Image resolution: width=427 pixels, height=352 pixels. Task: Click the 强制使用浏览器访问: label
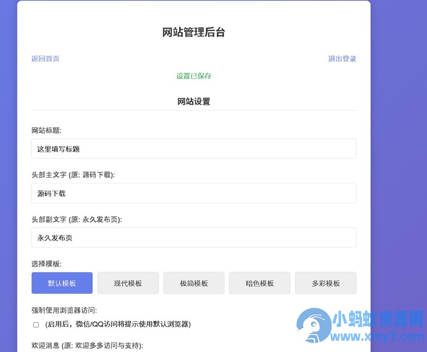click(x=64, y=310)
